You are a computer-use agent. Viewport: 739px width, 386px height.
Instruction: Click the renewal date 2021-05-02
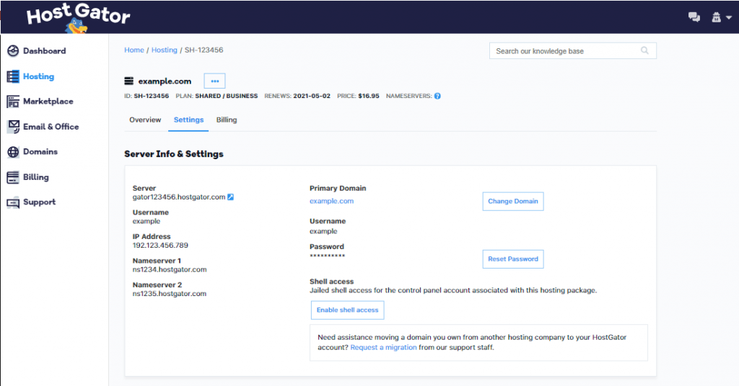312,96
